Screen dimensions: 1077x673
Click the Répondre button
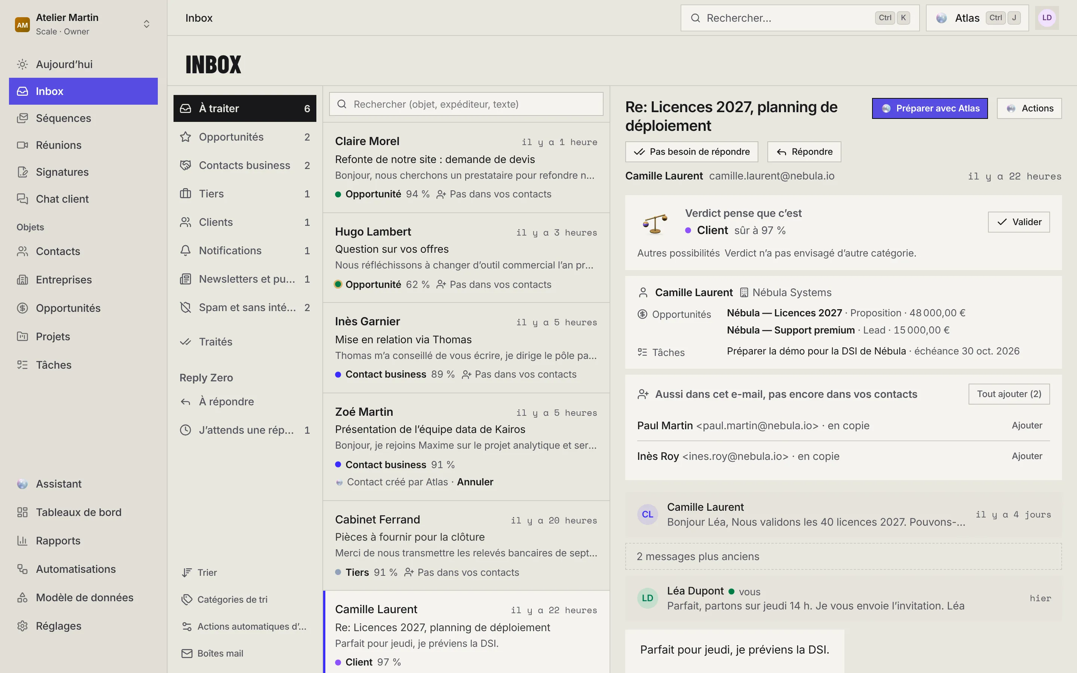point(804,152)
